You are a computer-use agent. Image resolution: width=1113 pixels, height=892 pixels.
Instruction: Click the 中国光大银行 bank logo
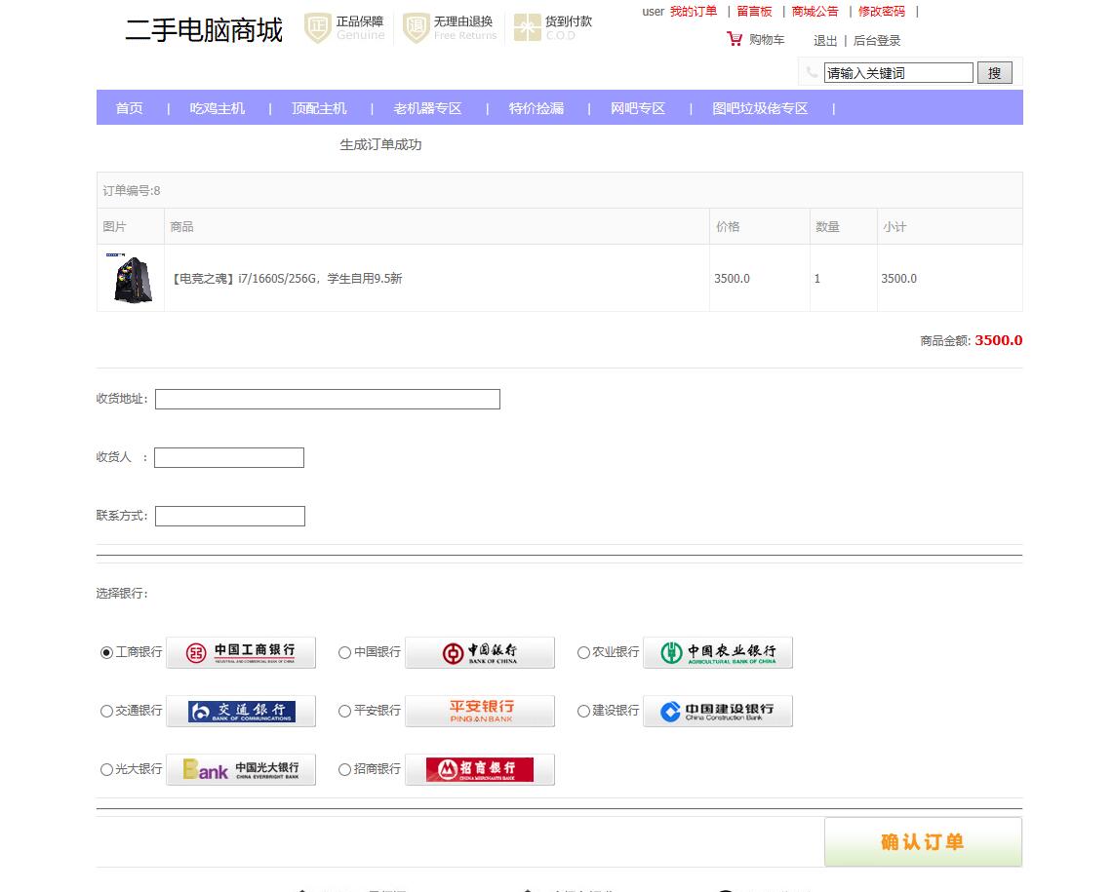click(240, 769)
